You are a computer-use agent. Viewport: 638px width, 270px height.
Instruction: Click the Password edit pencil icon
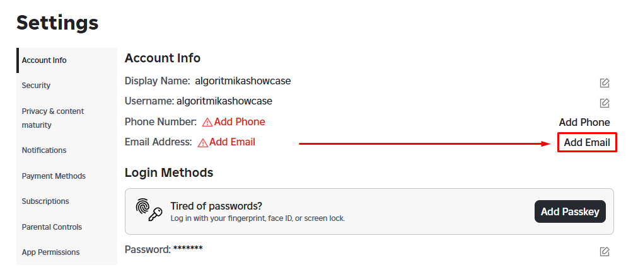click(604, 252)
